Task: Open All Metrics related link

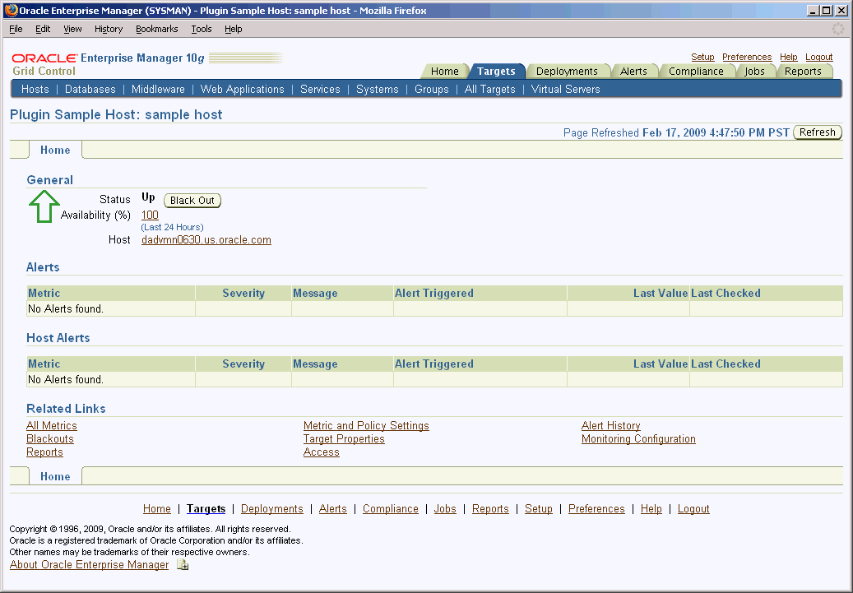Action: click(x=52, y=425)
